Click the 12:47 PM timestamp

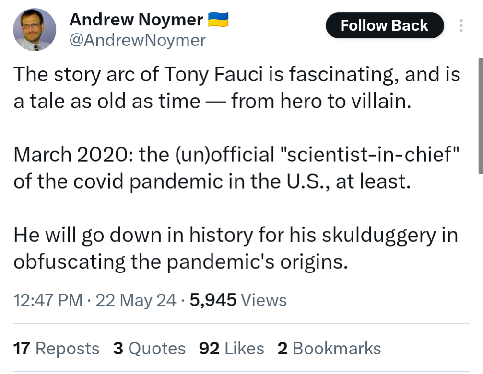pyautogui.click(x=48, y=300)
